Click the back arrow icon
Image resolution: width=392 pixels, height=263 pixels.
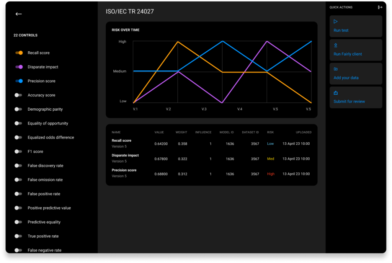[x=18, y=14]
